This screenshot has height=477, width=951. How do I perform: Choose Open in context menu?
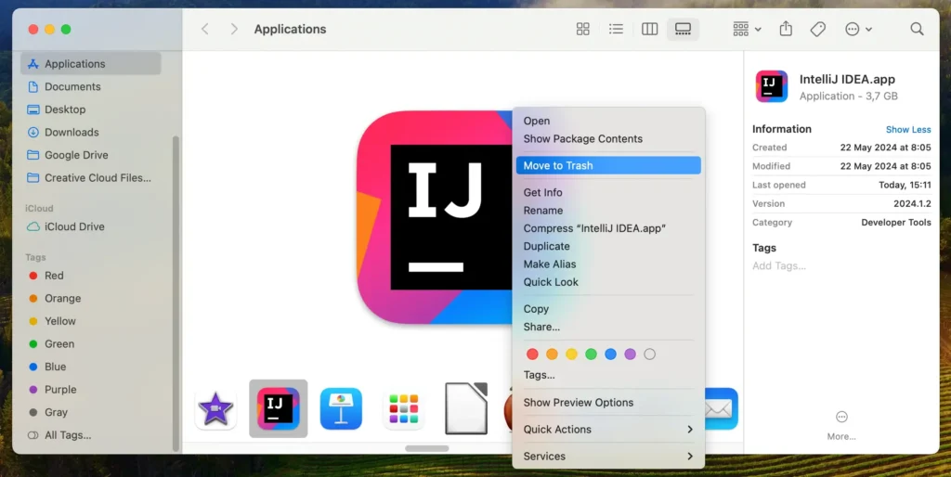(x=608, y=122)
